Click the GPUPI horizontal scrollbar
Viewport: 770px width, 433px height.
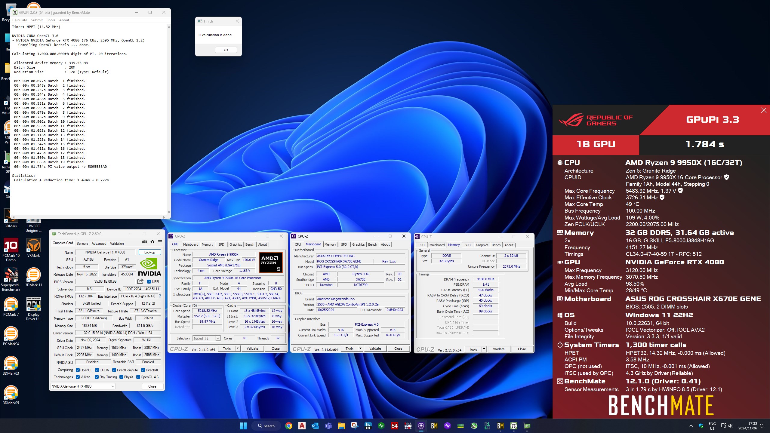point(88,217)
